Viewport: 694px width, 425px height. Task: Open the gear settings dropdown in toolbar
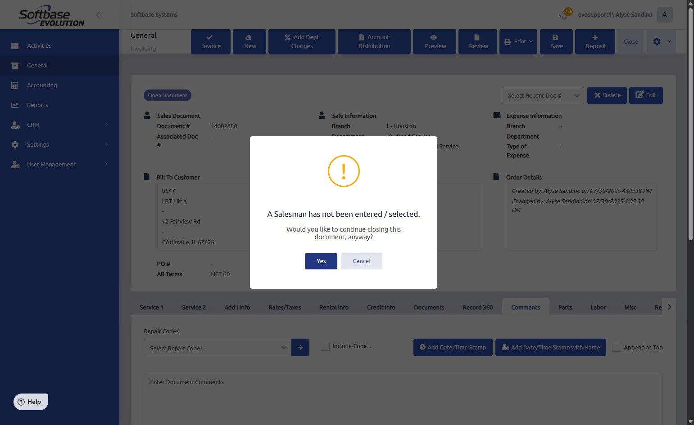click(661, 42)
